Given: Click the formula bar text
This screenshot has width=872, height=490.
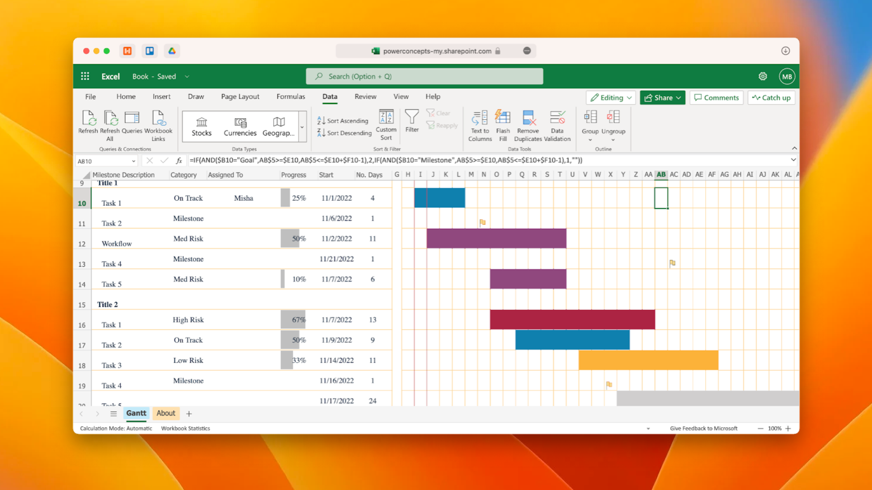Looking at the screenshot, I should coord(386,160).
